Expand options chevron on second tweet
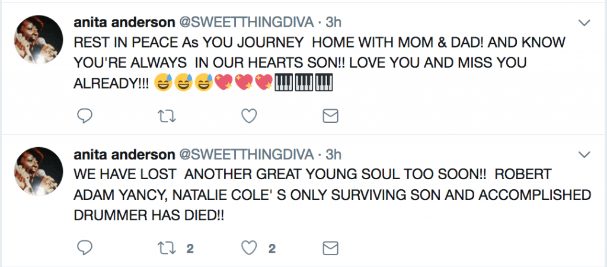 (x=584, y=155)
